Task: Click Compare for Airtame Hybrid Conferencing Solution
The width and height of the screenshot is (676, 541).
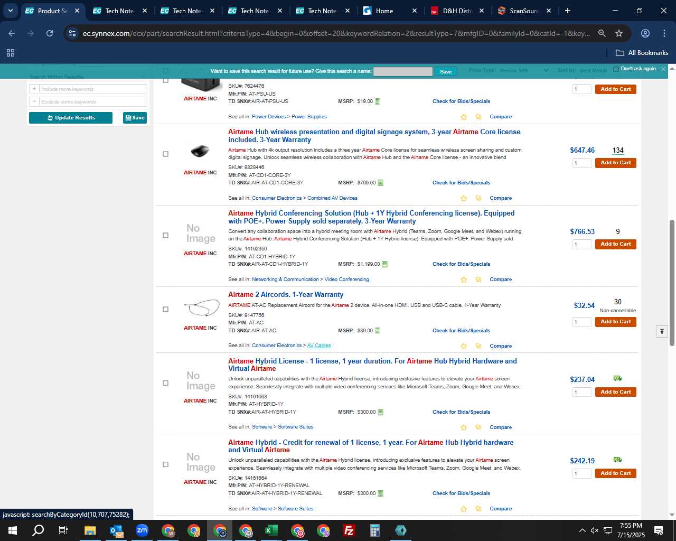Action: pyautogui.click(x=501, y=279)
